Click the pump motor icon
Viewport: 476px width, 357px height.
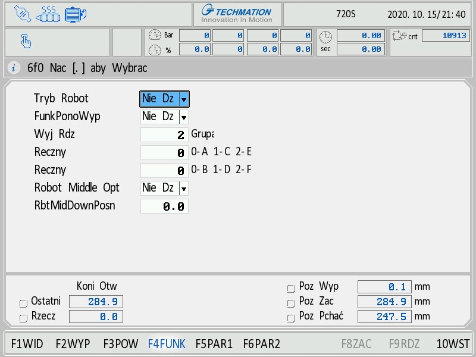click(x=76, y=14)
